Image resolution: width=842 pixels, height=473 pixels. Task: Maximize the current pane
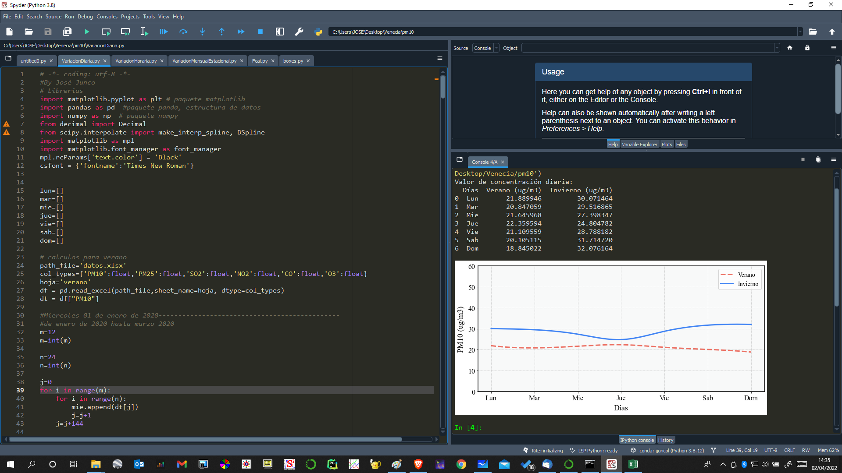[280, 32]
